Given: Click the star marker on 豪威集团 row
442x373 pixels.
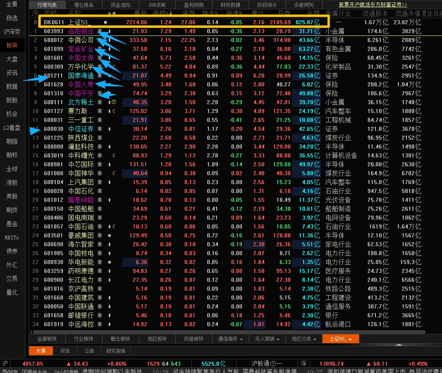Looking at the screenshot, I should click(109, 235).
